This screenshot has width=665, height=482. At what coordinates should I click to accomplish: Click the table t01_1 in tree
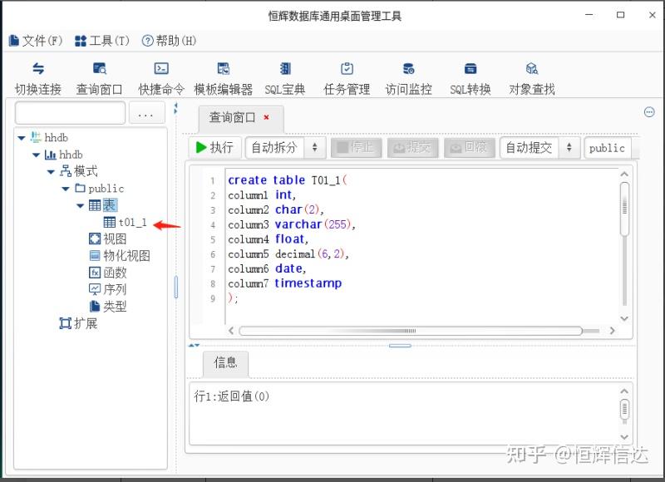point(131,222)
